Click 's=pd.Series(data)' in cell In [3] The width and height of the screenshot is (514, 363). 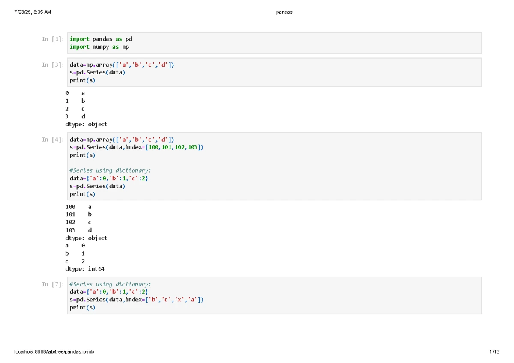click(x=98, y=72)
